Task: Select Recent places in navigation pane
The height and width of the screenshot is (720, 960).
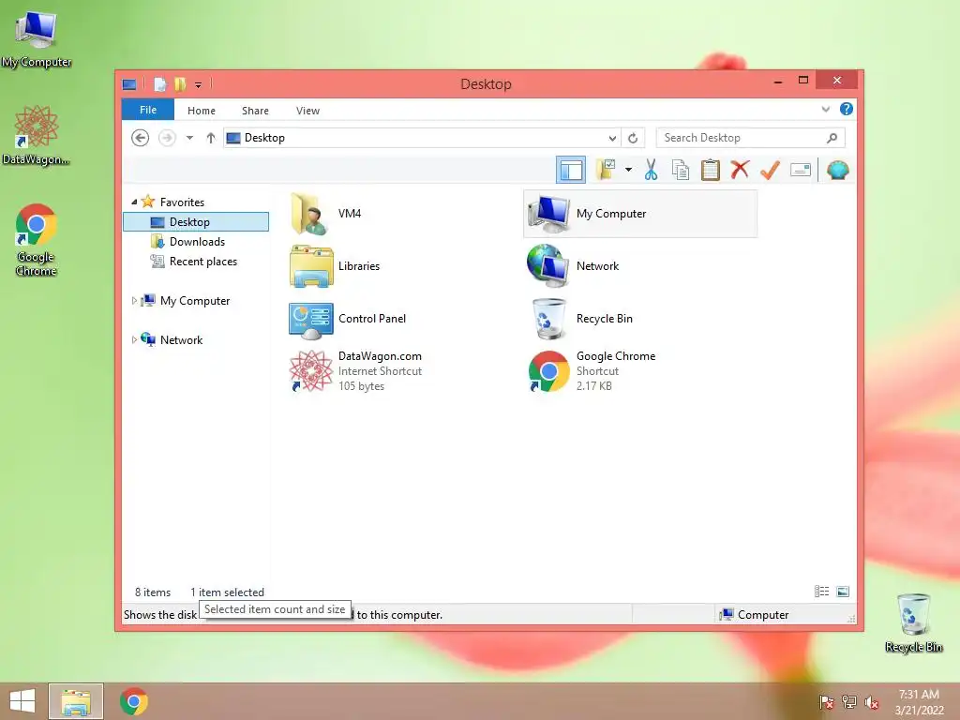Action: [x=203, y=262]
